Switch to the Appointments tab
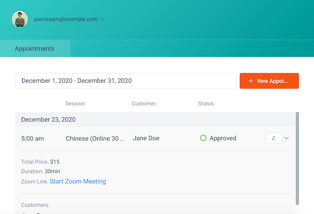 [x=35, y=48]
